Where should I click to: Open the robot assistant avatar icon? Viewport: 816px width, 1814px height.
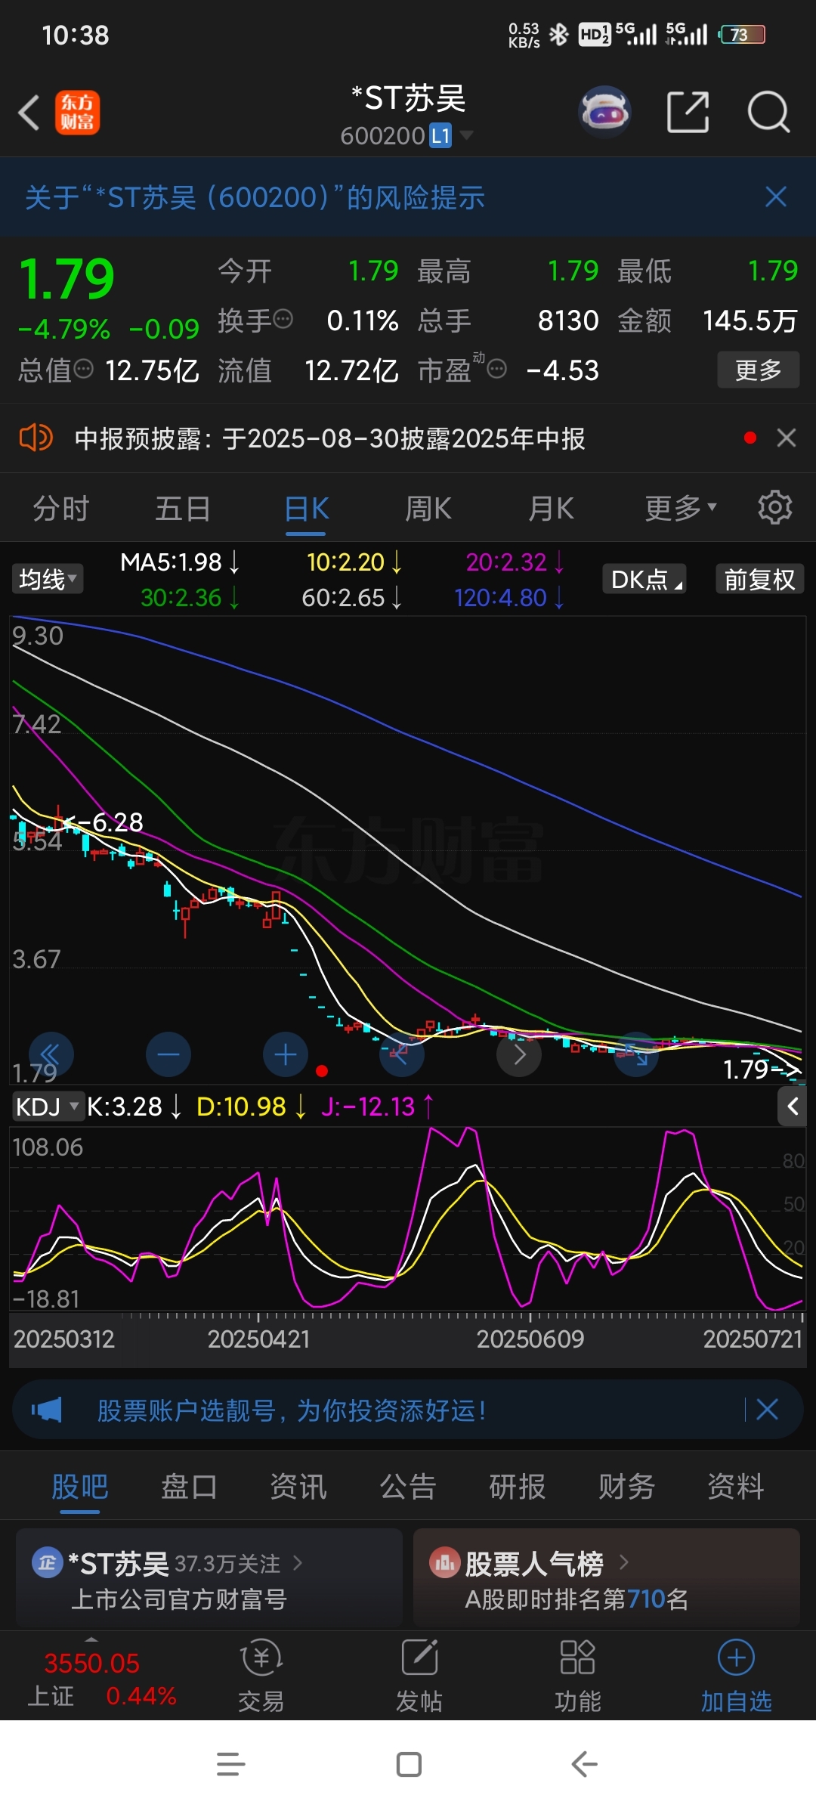click(604, 113)
